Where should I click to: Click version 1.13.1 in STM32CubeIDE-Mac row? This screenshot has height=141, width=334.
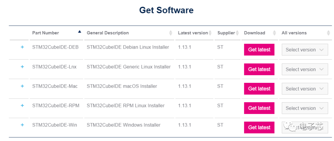pyautogui.click(x=184, y=86)
